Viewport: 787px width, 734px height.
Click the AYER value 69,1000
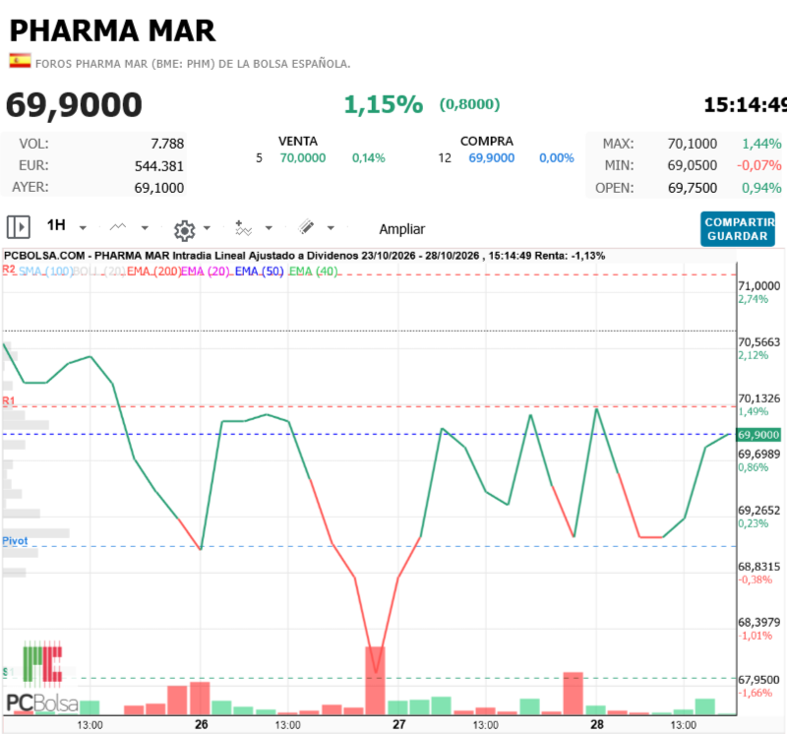(158, 188)
